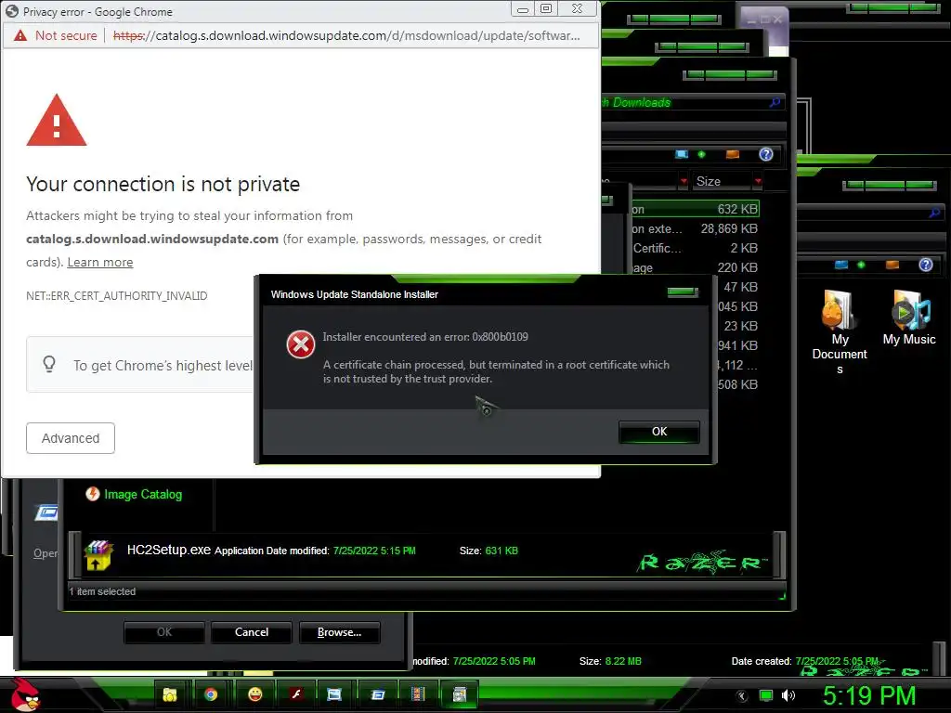Click the Your connection is not private heading

[163, 184]
